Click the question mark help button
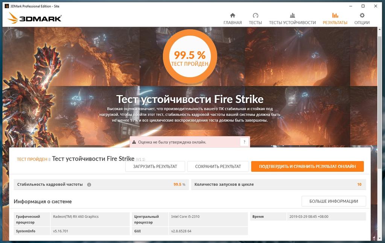 tap(244, 142)
